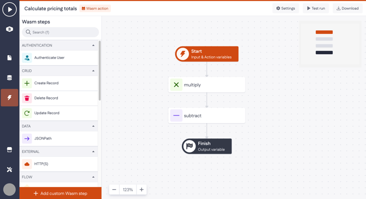Click the Start node lightning icon
This screenshot has height=199, width=366.
pos(182,54)
